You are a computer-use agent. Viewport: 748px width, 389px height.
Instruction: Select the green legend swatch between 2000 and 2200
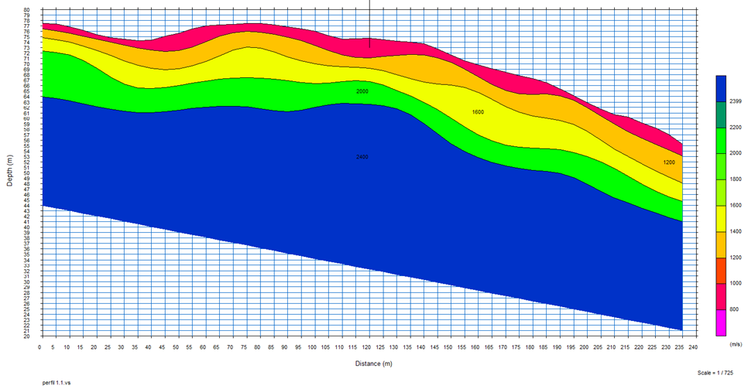(x=721, y=141)
